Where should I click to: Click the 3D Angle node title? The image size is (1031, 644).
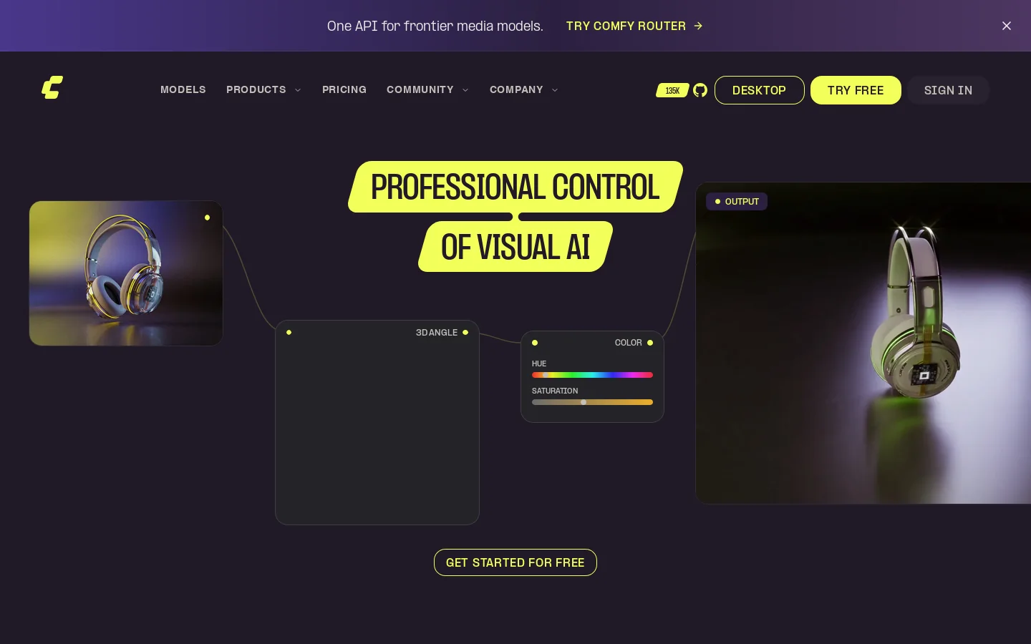click(x=437, y=333)
